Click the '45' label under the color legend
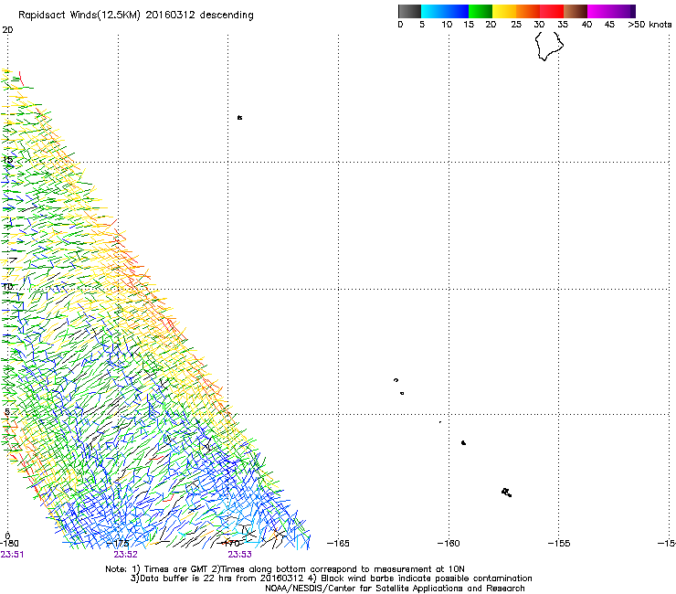Screen dimensions: 676x594 coord(609,25)
